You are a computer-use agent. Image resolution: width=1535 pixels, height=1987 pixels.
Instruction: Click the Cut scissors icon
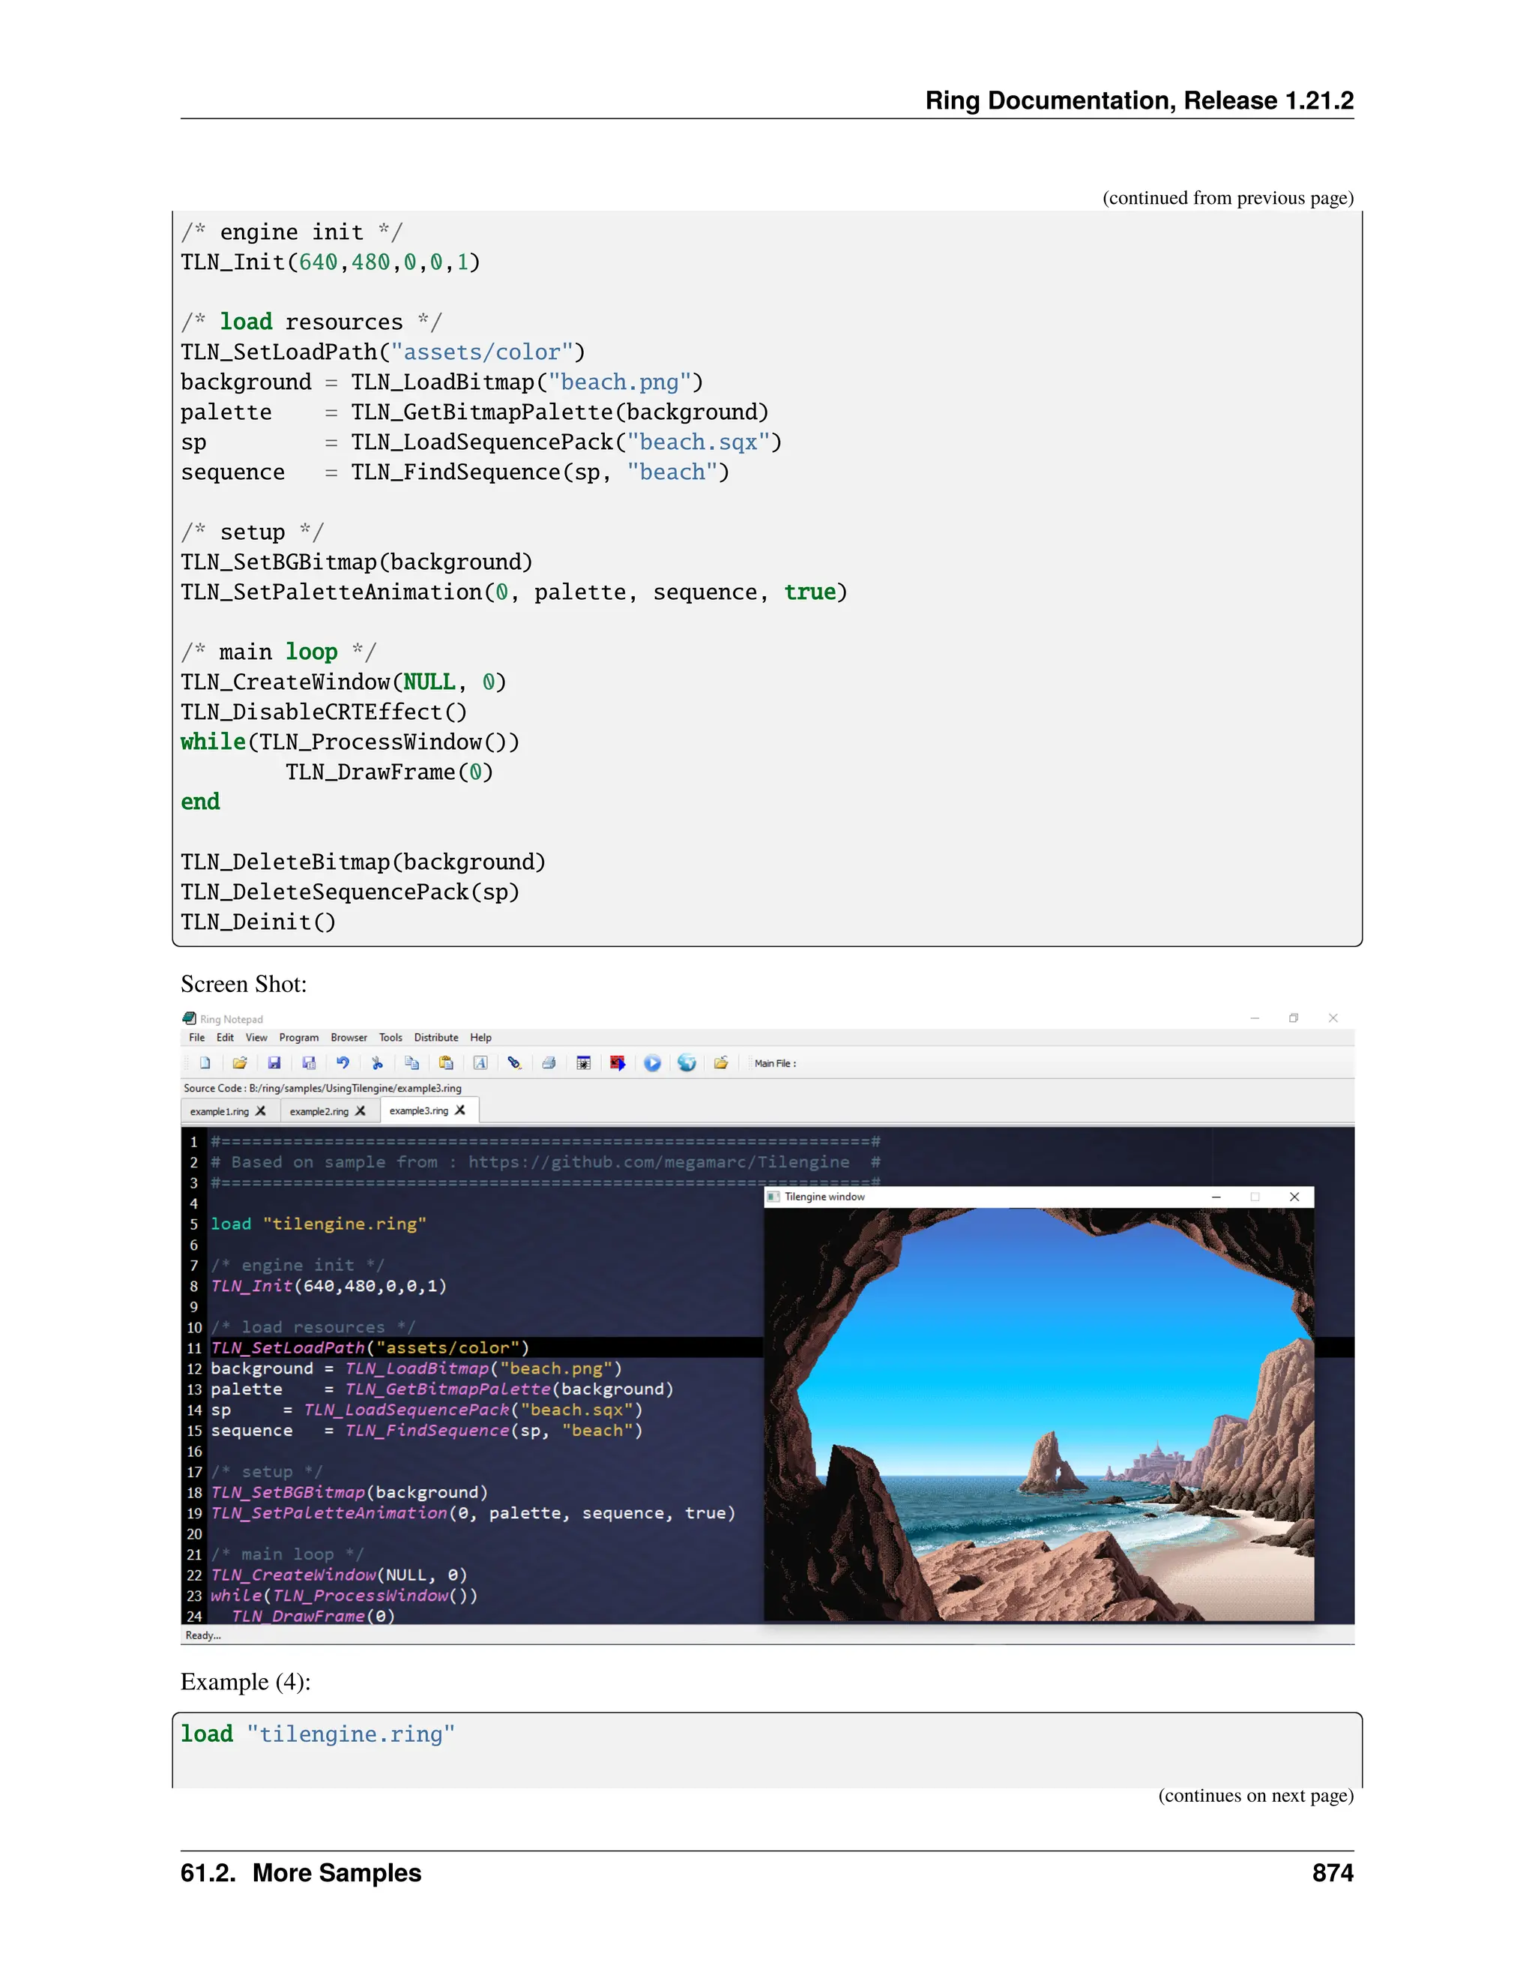pyautogui.click(x=378, y=1062)
